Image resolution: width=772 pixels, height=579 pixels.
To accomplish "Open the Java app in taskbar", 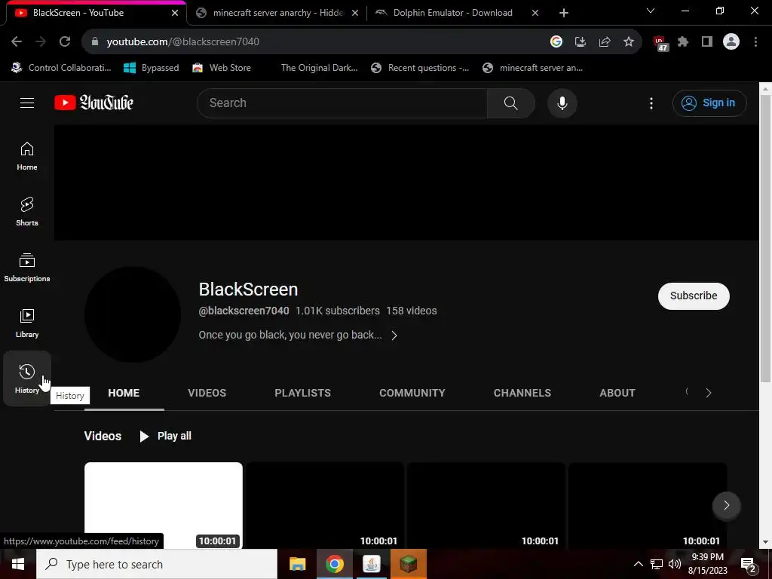I will pos(371,564).
